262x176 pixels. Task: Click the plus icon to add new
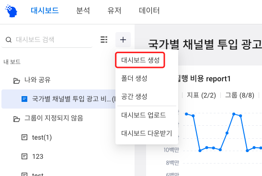123,40
